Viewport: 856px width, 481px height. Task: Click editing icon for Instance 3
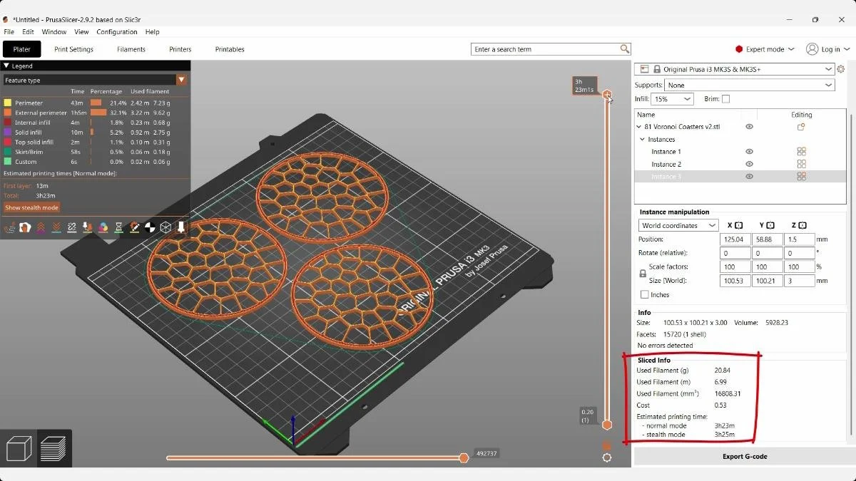801,177
